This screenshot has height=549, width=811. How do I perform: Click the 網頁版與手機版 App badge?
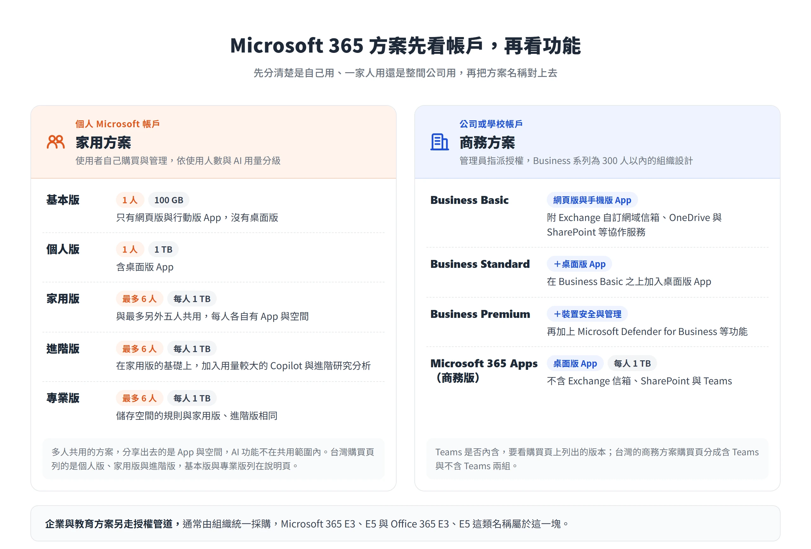[592, 200]
